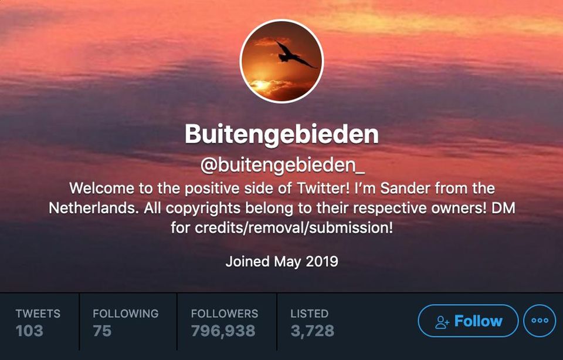Select the LISTED tab label
The image size is (563, 360).
(309, 314)
